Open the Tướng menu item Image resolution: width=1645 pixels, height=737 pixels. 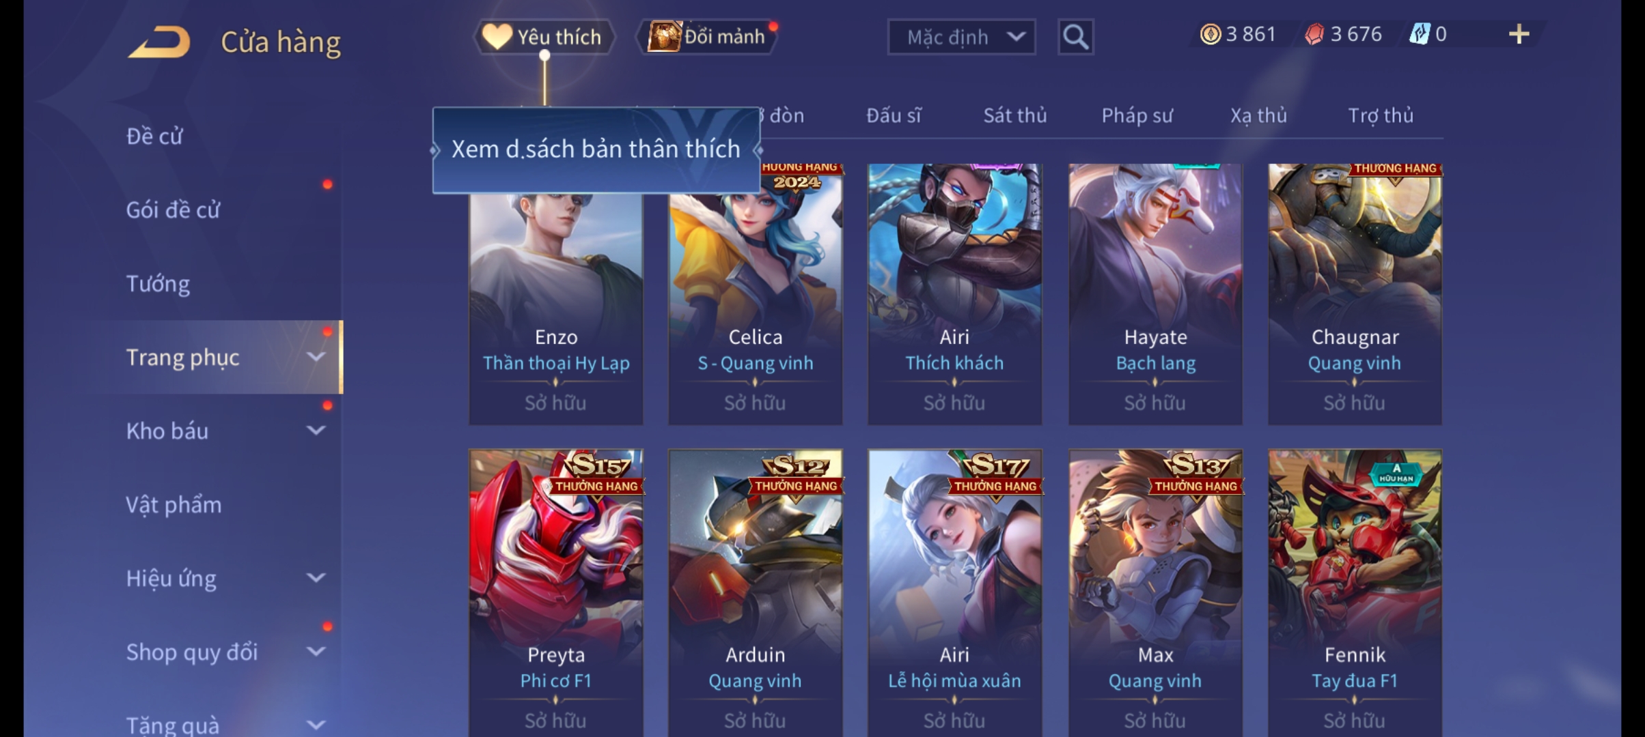coord(158,283)
